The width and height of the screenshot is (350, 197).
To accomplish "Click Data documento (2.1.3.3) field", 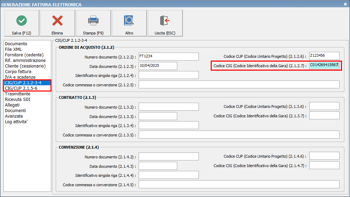I will click(158, 116).
